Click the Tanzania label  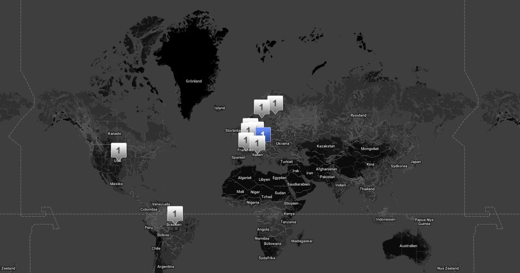(288, 221)
